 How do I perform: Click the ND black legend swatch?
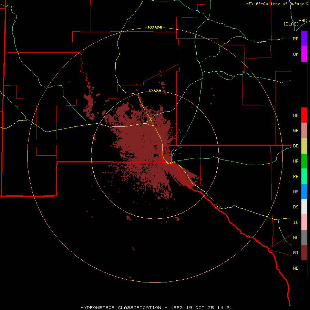click(304, 268)
